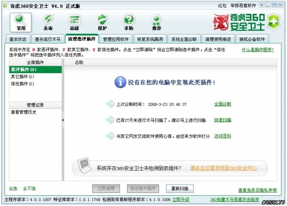Click arrow icon beside 上次诊断时间
Viewport: 287px width, 206px height.
tap(110, 104)
